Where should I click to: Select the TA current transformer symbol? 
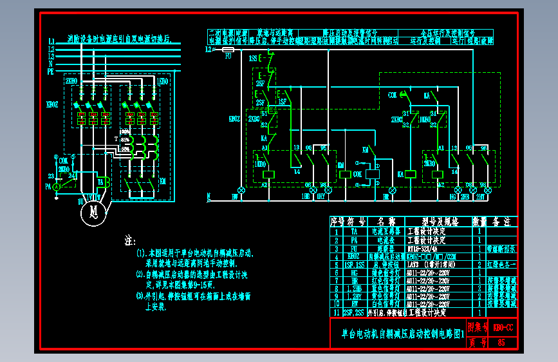click(104, 182)
